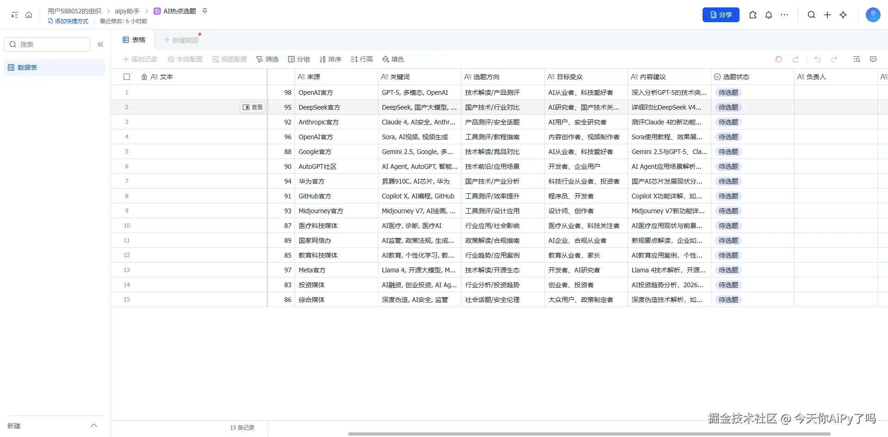
Task: Select 数据表 in the sidebar
Action: [55, 68]
